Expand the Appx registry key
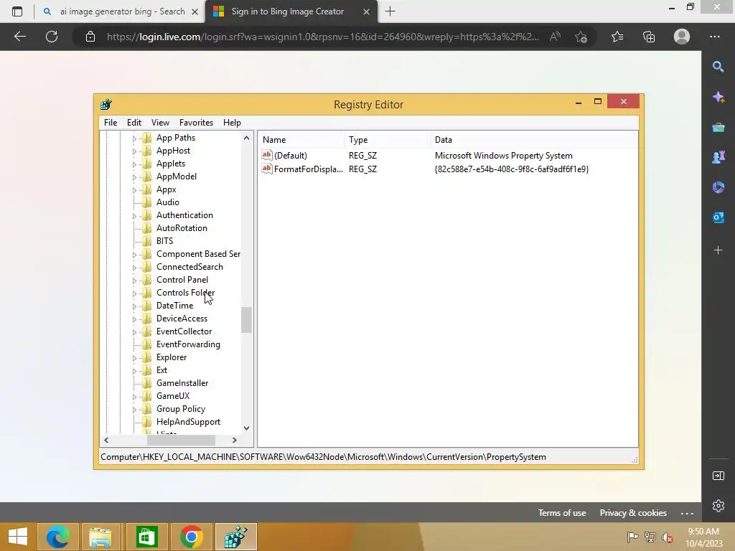Image resolution: width=735 pixels, height=551 pixels. pos(134,189)
